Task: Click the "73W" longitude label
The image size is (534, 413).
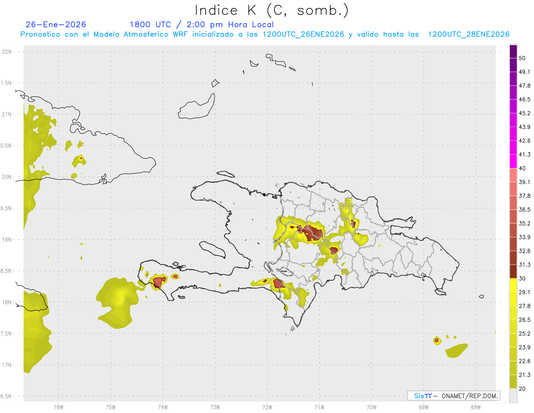Action: click(215, 407)
